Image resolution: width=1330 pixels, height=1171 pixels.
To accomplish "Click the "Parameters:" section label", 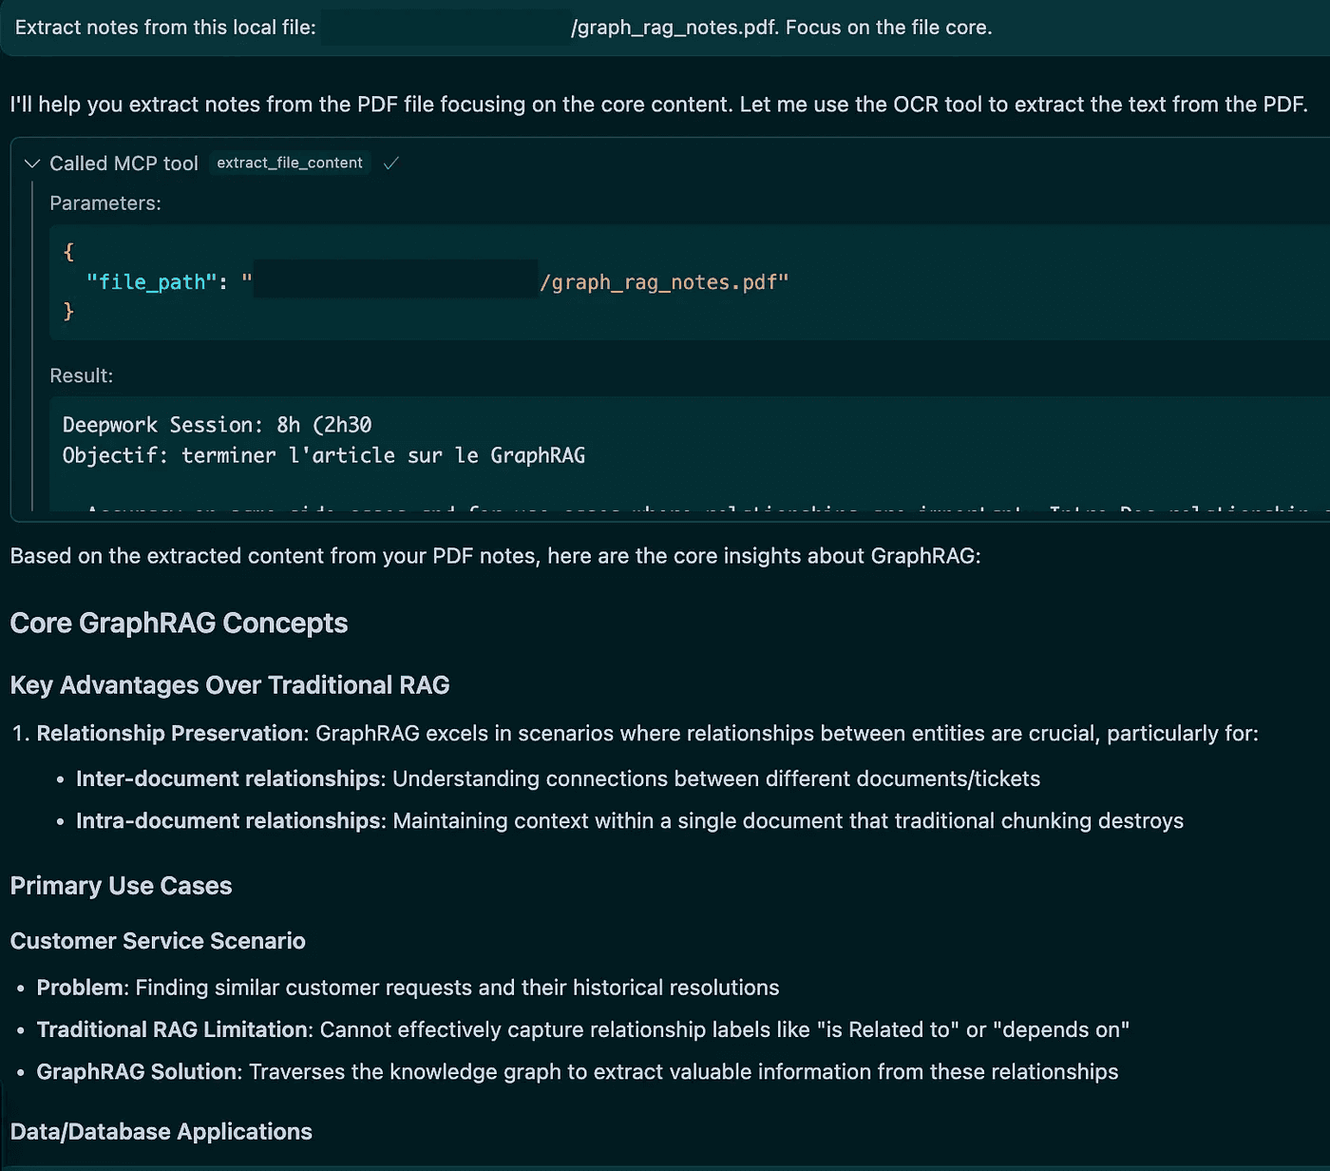I will point(105,203).
